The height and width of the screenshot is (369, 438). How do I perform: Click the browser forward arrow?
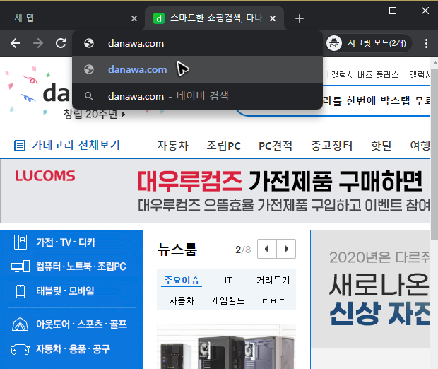38,43
